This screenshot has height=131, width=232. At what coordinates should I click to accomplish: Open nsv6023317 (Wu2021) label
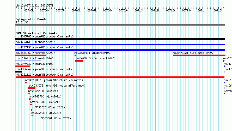pyautogui.click(x=45, y=102)
